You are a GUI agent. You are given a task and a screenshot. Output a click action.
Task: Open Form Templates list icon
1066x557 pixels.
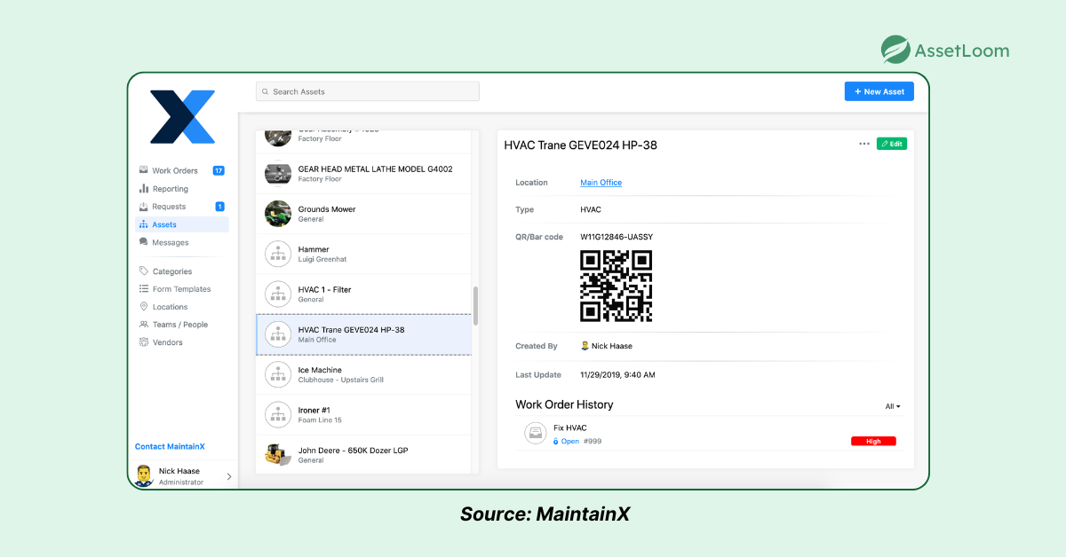point(144,289)
